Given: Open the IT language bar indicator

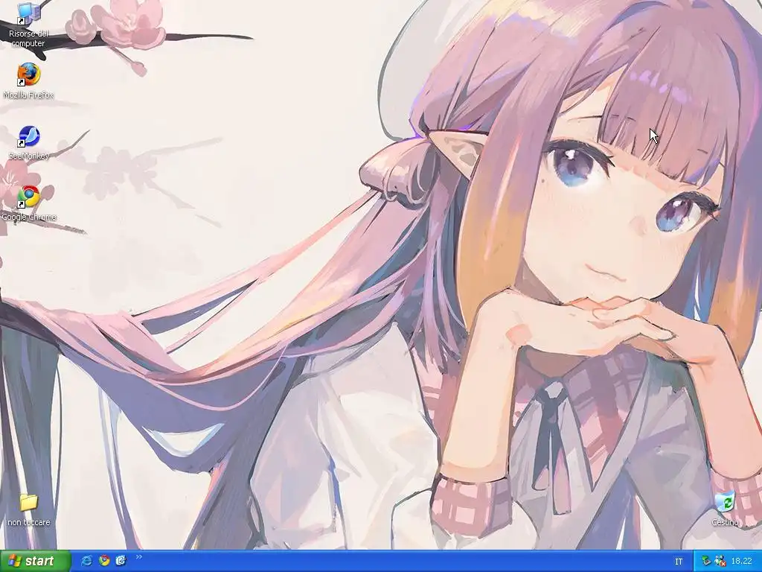Looking at the screenshot, I should coord(679,562).
